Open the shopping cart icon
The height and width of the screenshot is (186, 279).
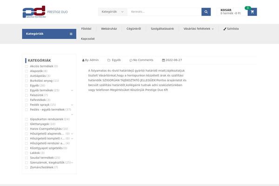[x=252, y=12]
